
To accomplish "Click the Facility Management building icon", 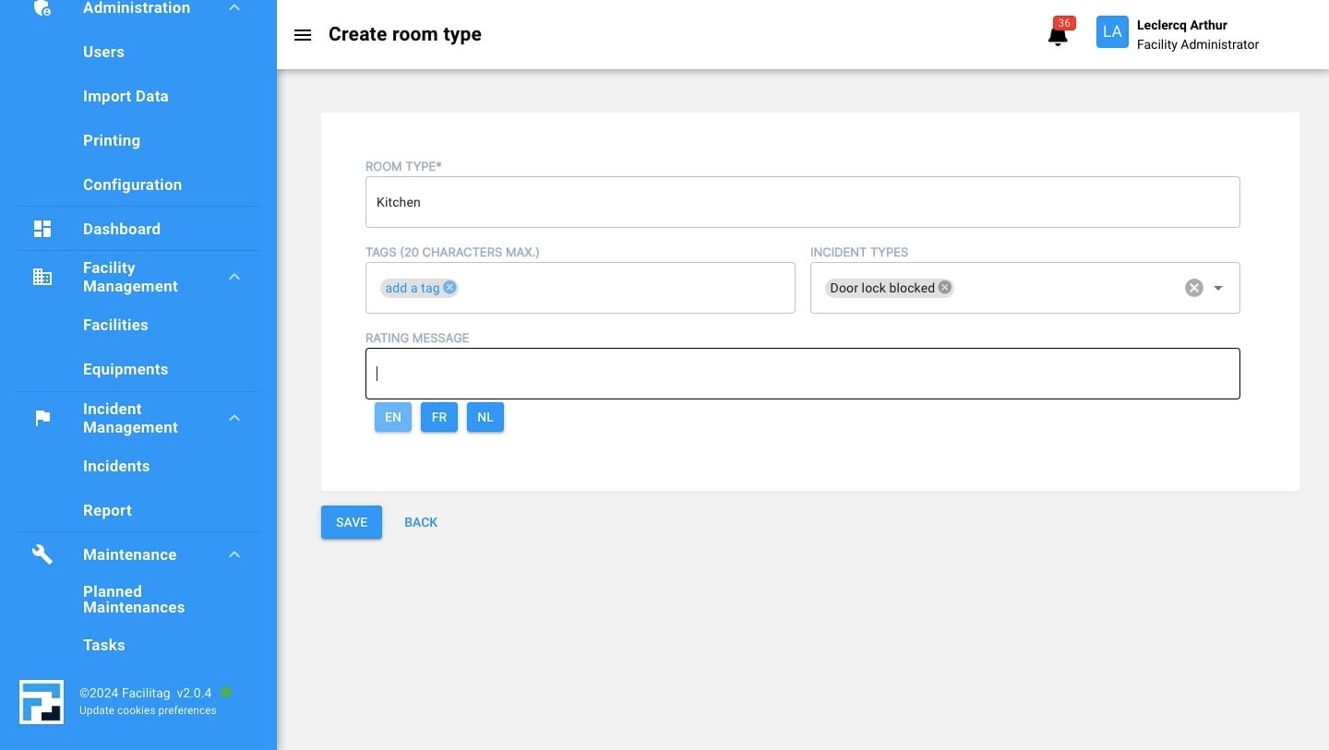I will click(x=42, y=277).
